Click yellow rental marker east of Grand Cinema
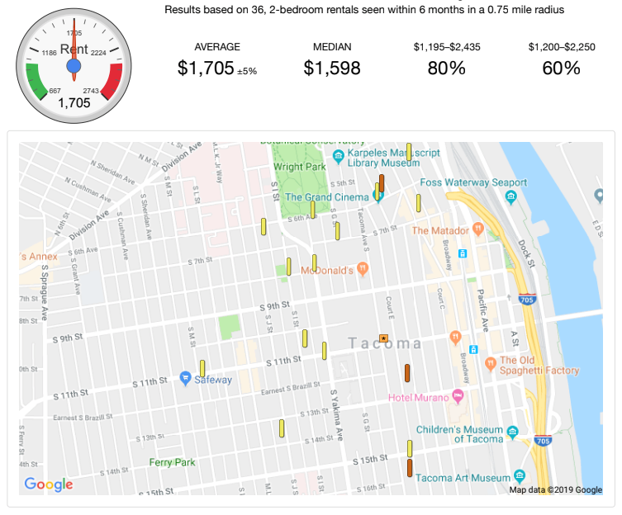The height and width of the screenshot is (515, 622). (x=418, y=203)
